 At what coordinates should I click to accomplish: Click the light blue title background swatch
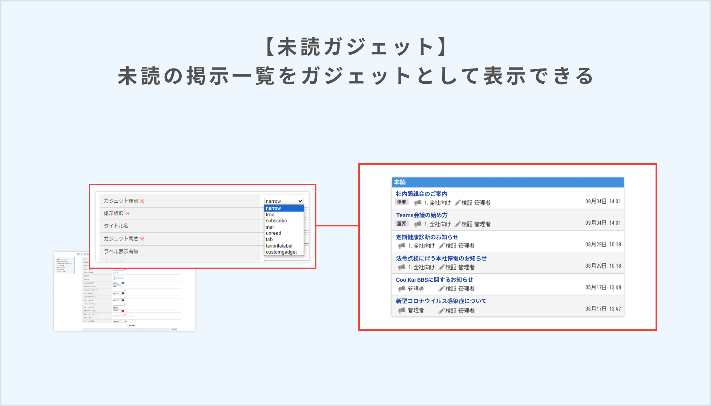click(123, 283)
